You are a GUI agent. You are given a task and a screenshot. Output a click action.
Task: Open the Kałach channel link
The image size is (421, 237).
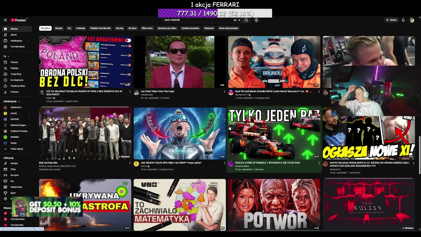[49, 98]
